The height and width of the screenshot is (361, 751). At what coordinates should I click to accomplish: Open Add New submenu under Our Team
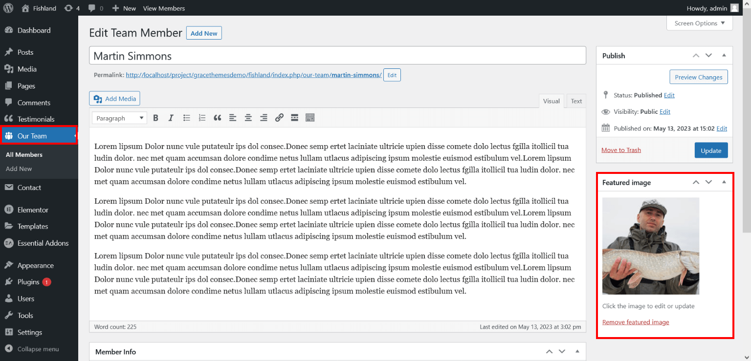point(19,169)
